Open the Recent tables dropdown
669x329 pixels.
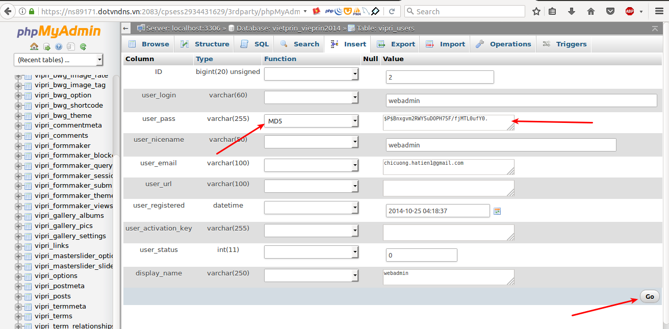click(58, 60)
